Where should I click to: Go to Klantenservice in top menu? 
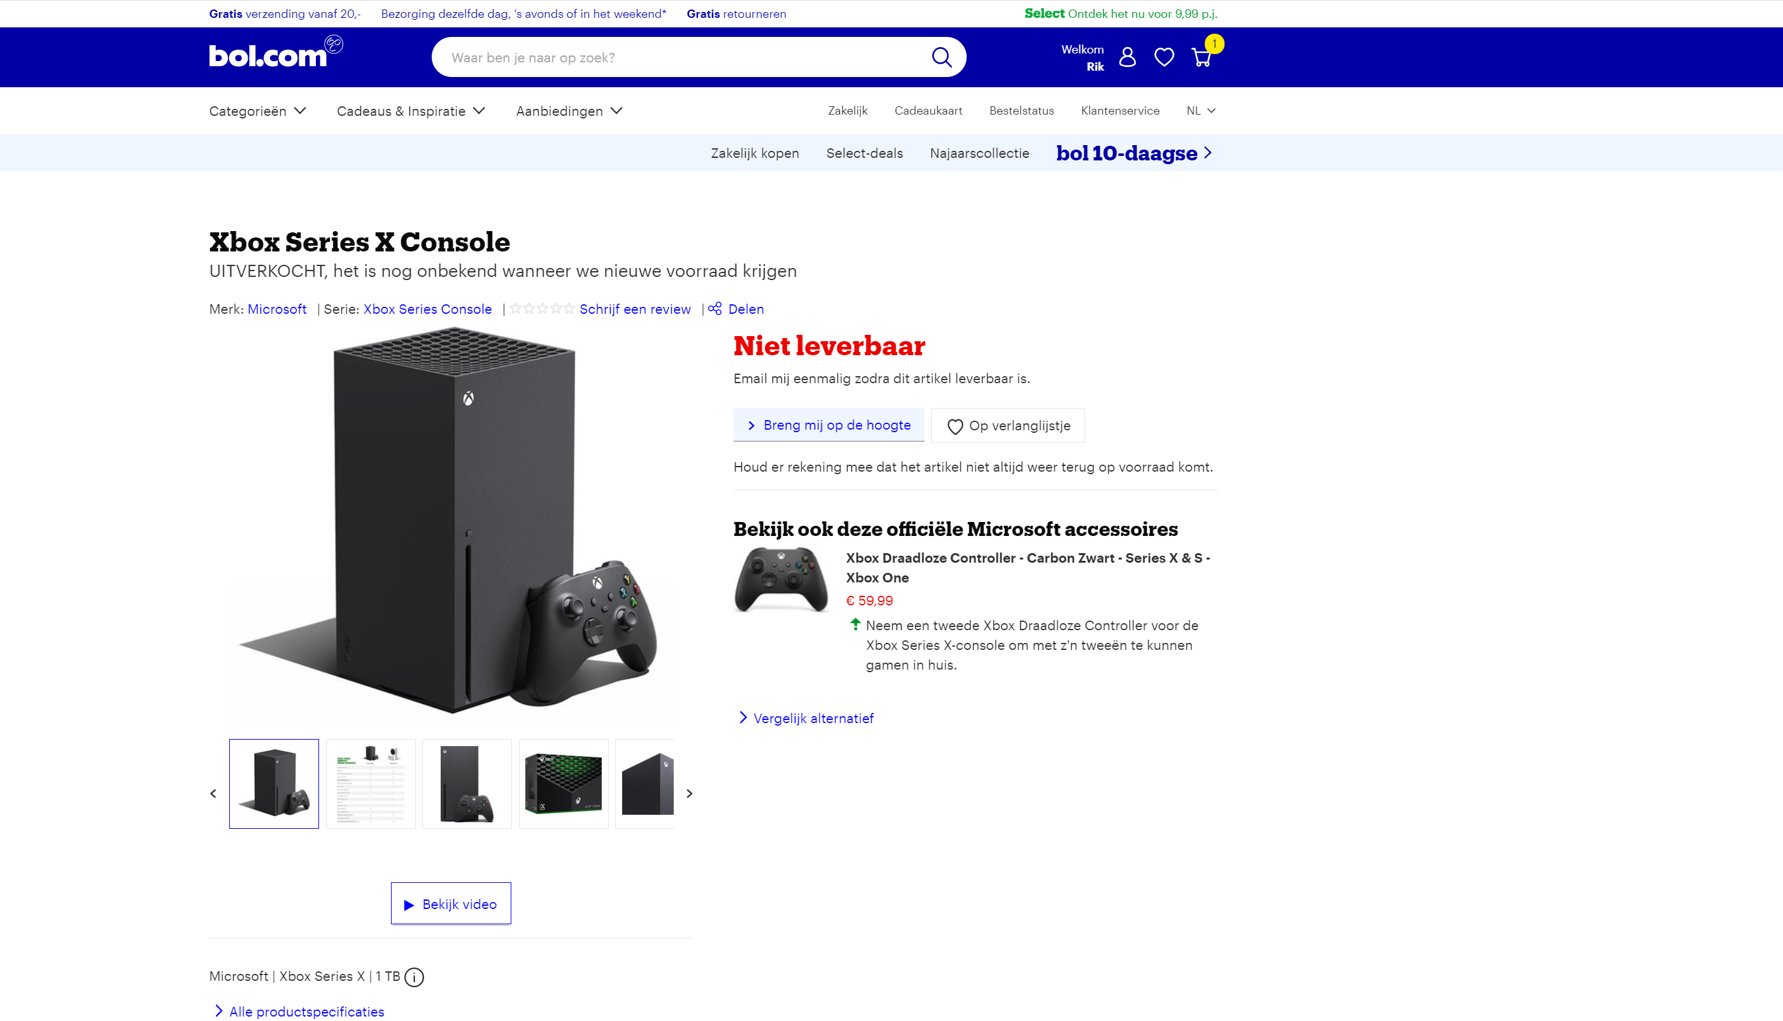1120,111
